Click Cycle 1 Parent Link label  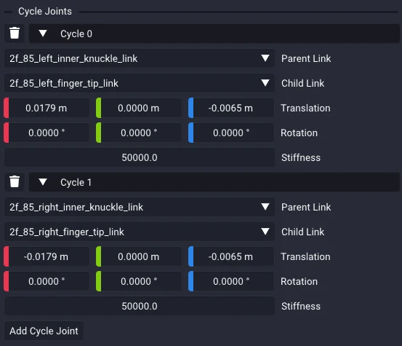point(306,207)
